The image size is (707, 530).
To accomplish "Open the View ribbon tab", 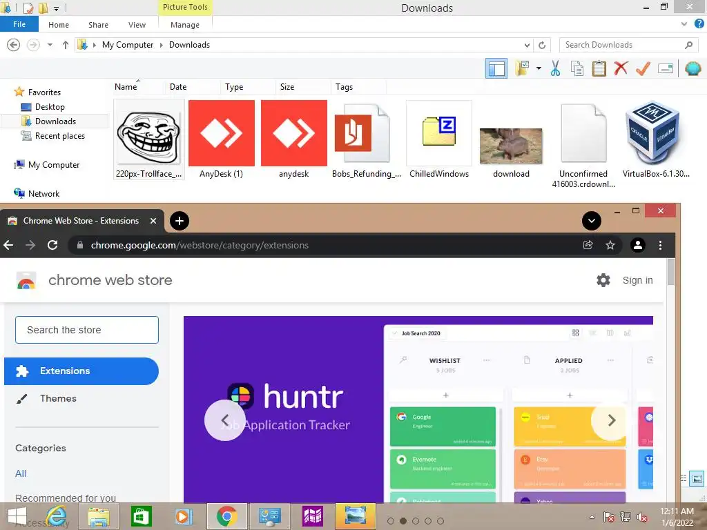I will [137, 25].
